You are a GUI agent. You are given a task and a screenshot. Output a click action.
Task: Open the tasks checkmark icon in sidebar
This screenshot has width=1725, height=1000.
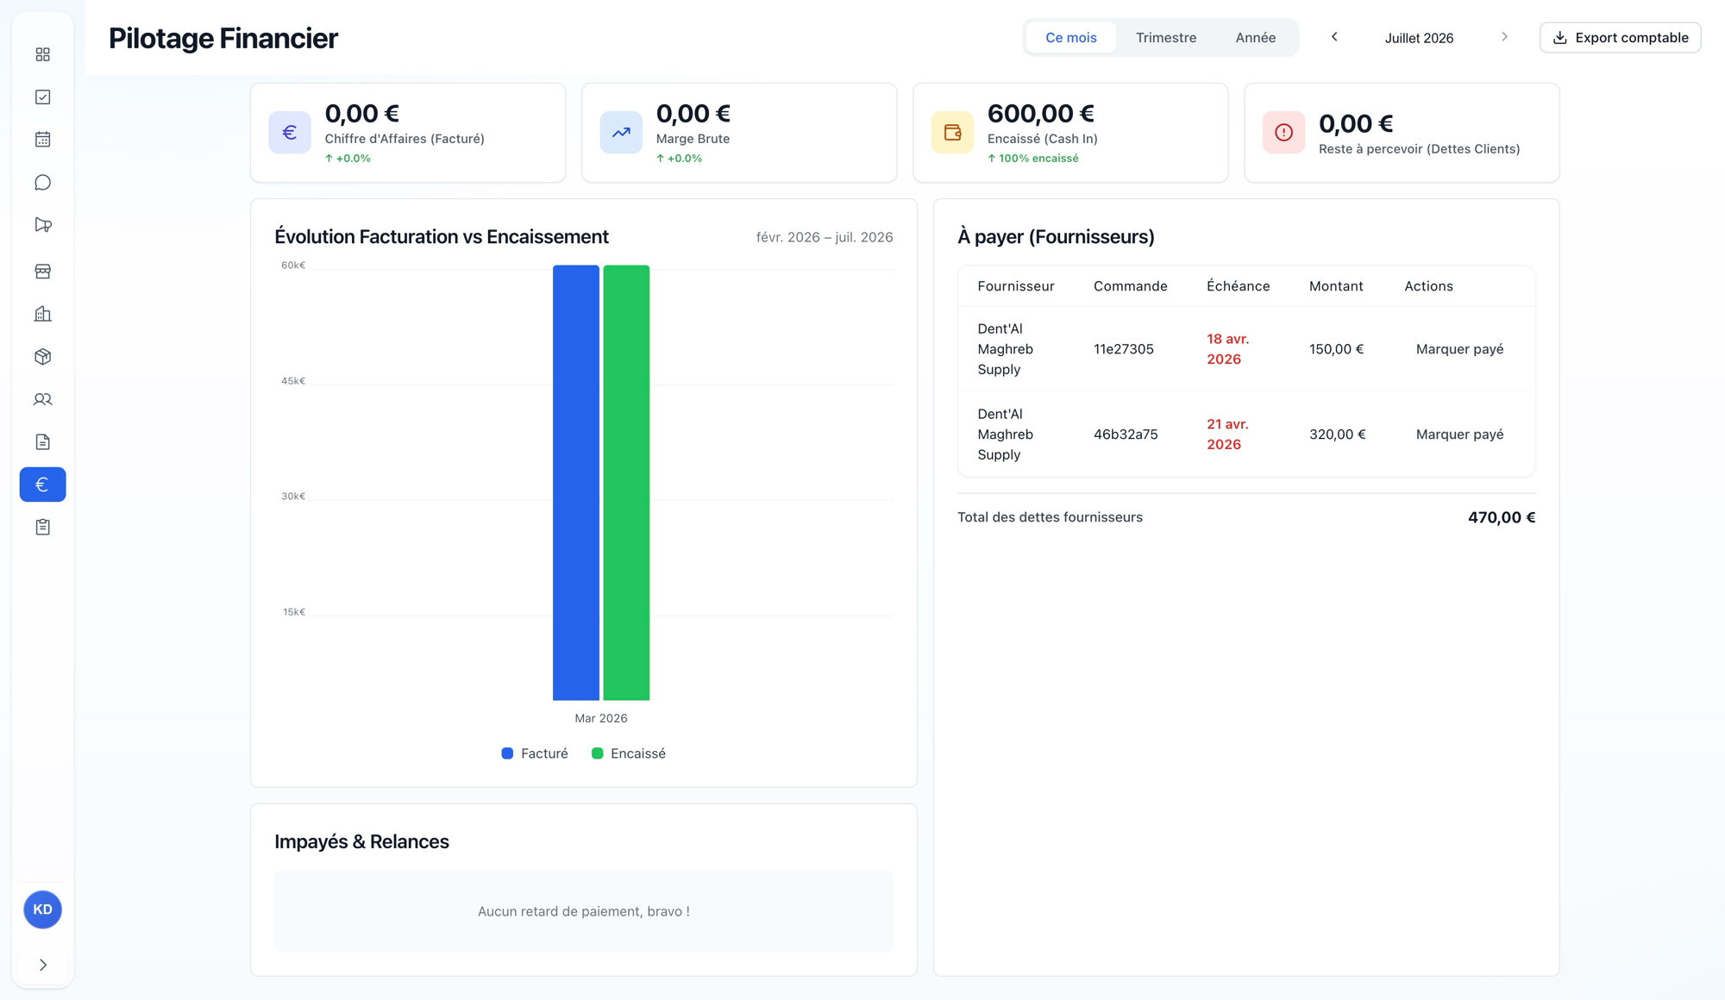click(42, 97)
